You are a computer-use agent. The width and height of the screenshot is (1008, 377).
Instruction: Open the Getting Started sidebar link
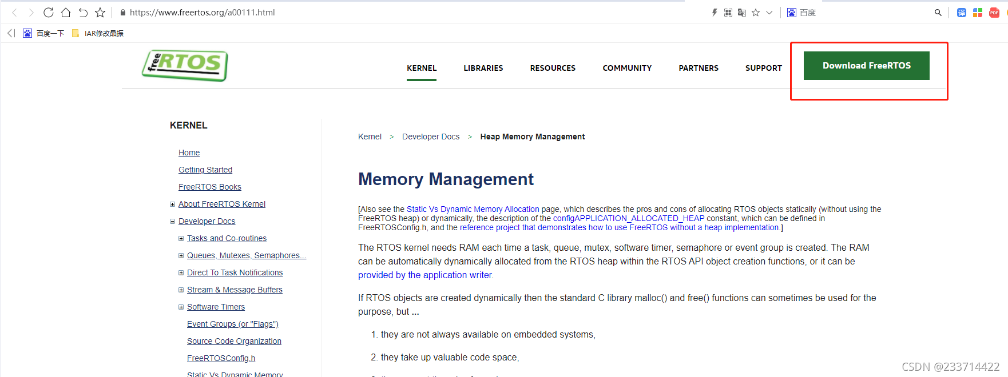205,170
